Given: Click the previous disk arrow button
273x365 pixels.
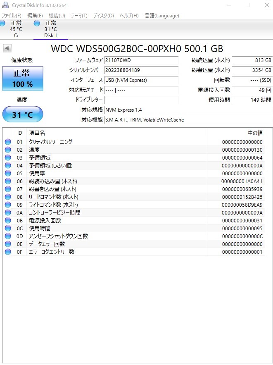Looking at the screenshot, I should tap(7, 48).
